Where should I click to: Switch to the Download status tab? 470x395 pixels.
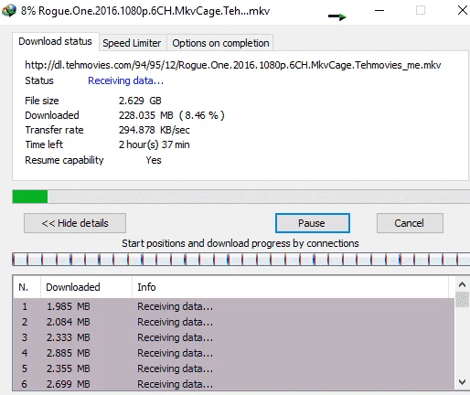click(x=55, y=41)
